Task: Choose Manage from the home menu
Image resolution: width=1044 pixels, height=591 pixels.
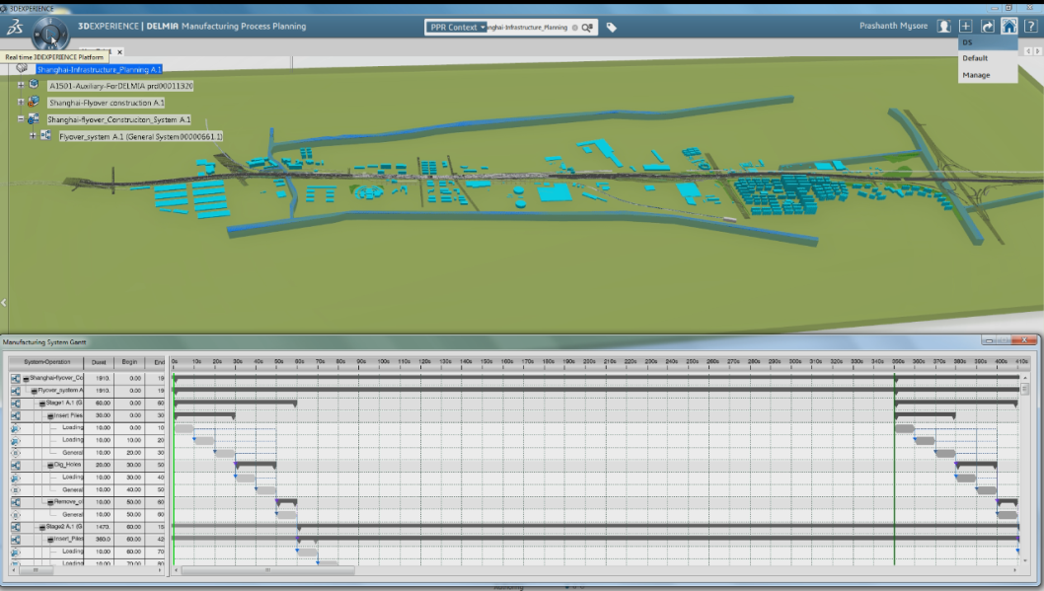Action: (x=976, y=75)
